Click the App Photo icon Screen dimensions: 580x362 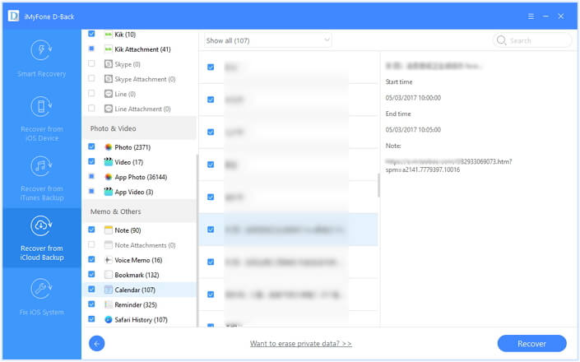(x=109, y=177)
